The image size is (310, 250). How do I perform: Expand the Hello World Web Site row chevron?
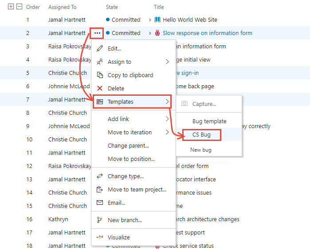pos(150,20)
